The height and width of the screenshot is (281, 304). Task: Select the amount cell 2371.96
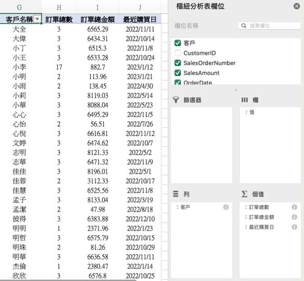(97, 229)
